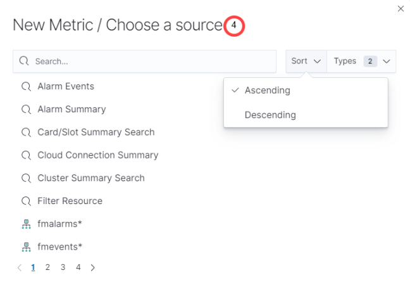This screenshot has width=410, height=282.
Task: Click the index pattern icon beside fmalarms*
Action: (26, 224)
